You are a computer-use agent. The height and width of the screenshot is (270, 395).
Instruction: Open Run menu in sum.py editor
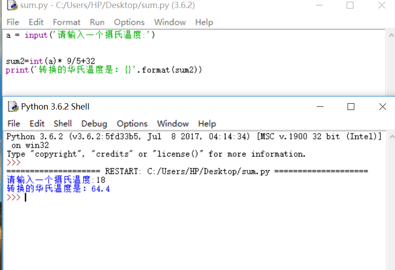tap(97, 22)
